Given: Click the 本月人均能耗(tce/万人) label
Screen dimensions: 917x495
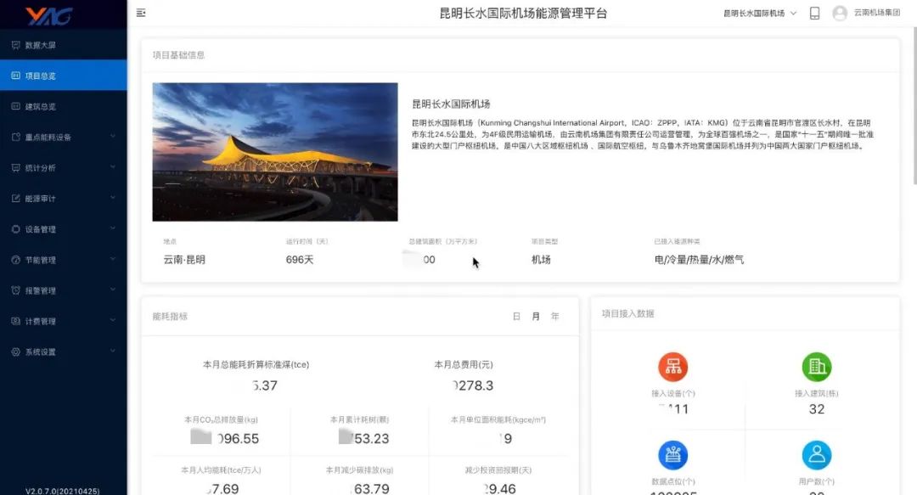Looking at the screenshot, I should pos(221,470).
